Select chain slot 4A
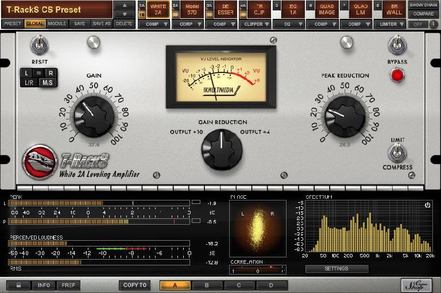 click(x=243, y=5)
